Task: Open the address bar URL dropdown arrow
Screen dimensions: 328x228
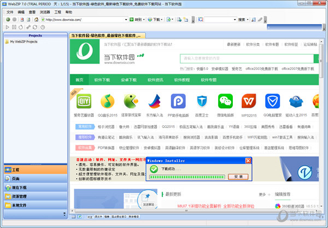Action: click(126, 20)
